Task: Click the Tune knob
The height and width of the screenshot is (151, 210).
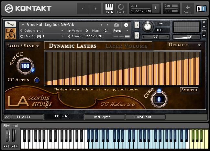Action: coord(148,27)
